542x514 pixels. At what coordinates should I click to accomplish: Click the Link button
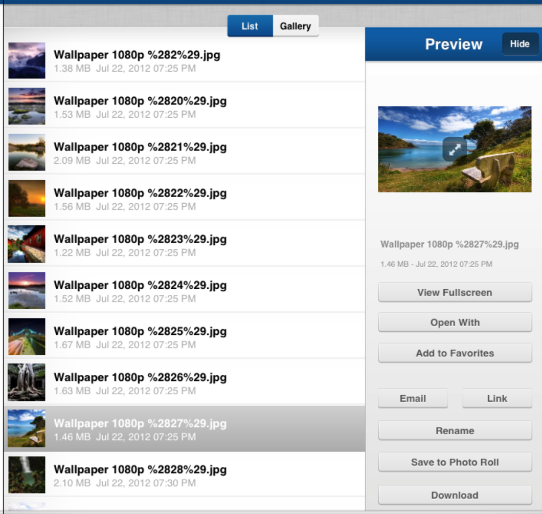(497, 398)
